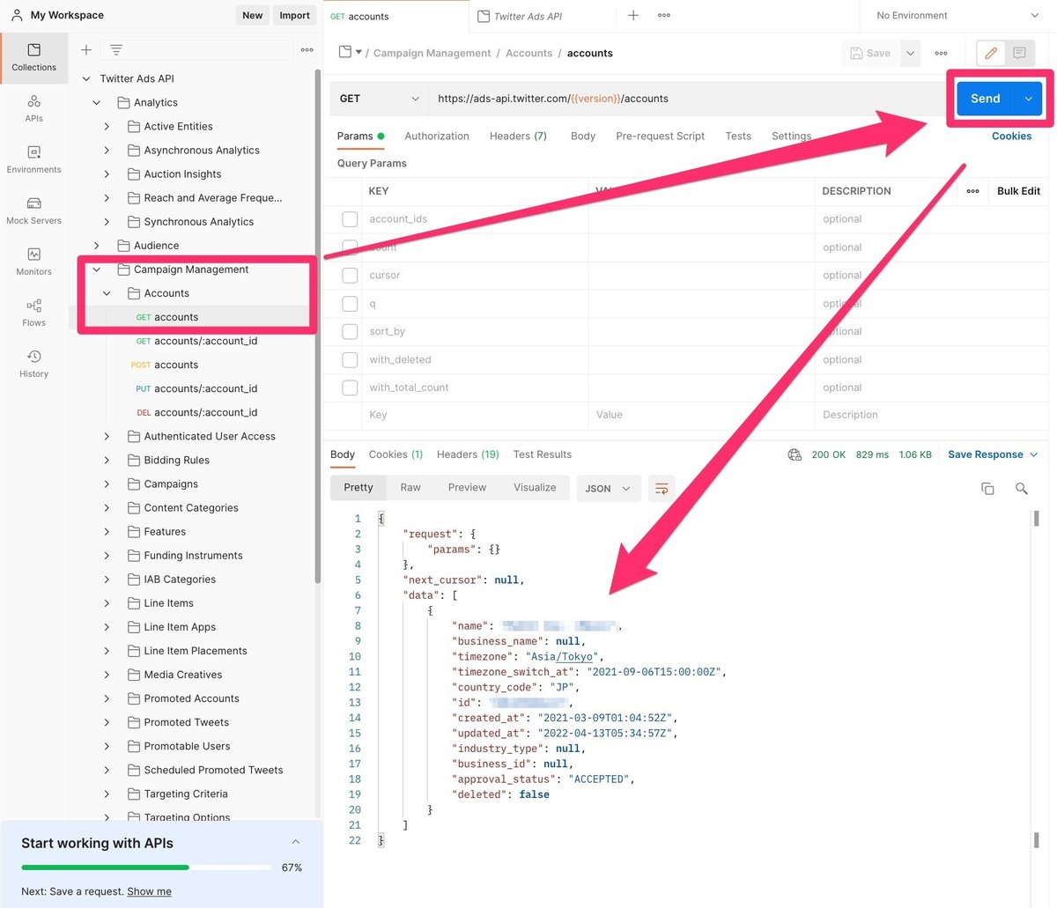Expand the Audience folder
This screenshot has width=1057, height=908.
pyautogui.click(x=97, y=246)
